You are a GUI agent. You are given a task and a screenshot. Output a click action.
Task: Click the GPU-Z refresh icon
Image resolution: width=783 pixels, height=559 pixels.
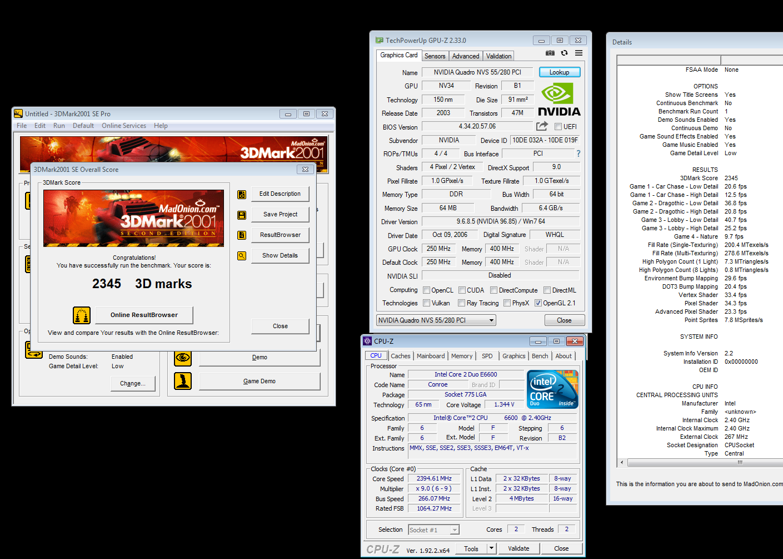click(564, 53)
